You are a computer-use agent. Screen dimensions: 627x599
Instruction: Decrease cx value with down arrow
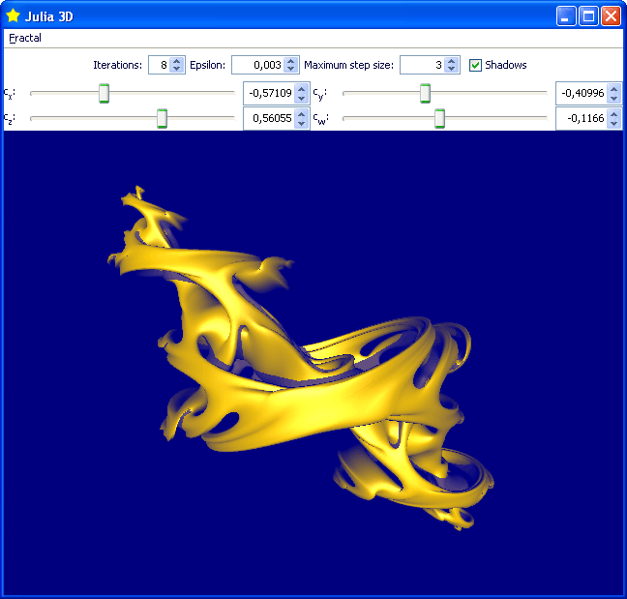302,98
